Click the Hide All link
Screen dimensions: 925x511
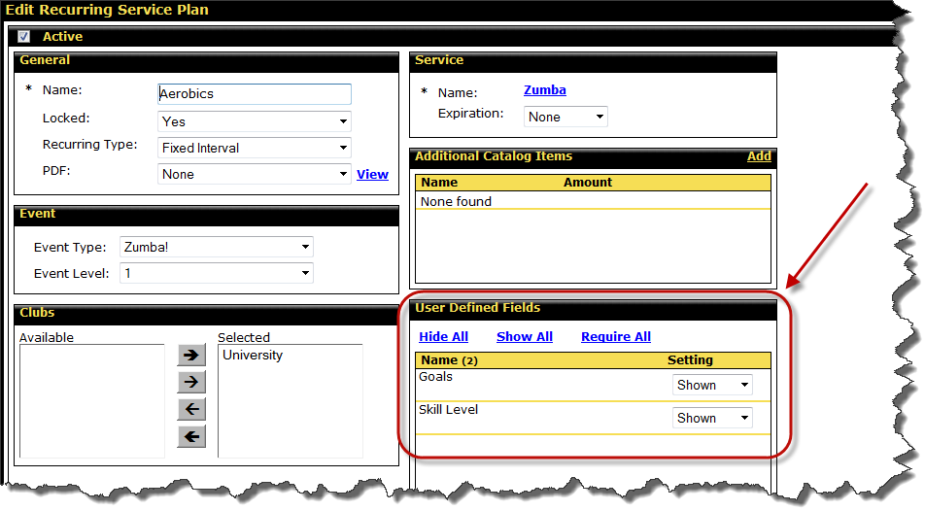click(443, 337)
